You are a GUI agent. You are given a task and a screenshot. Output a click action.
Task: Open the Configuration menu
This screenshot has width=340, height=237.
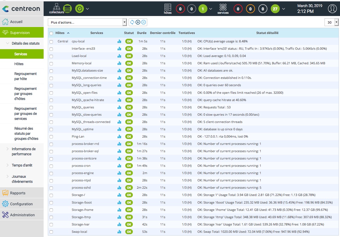(21, 204)
